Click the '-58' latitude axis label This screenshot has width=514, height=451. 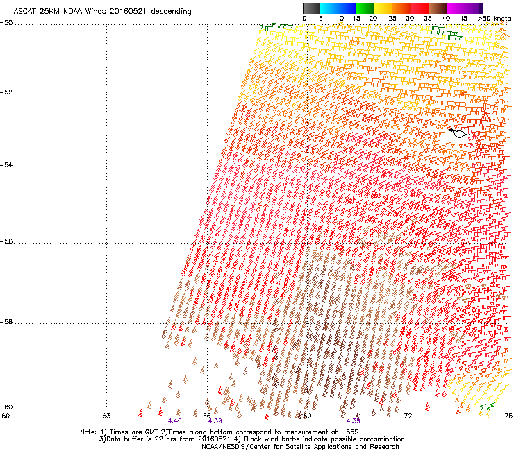6,322
